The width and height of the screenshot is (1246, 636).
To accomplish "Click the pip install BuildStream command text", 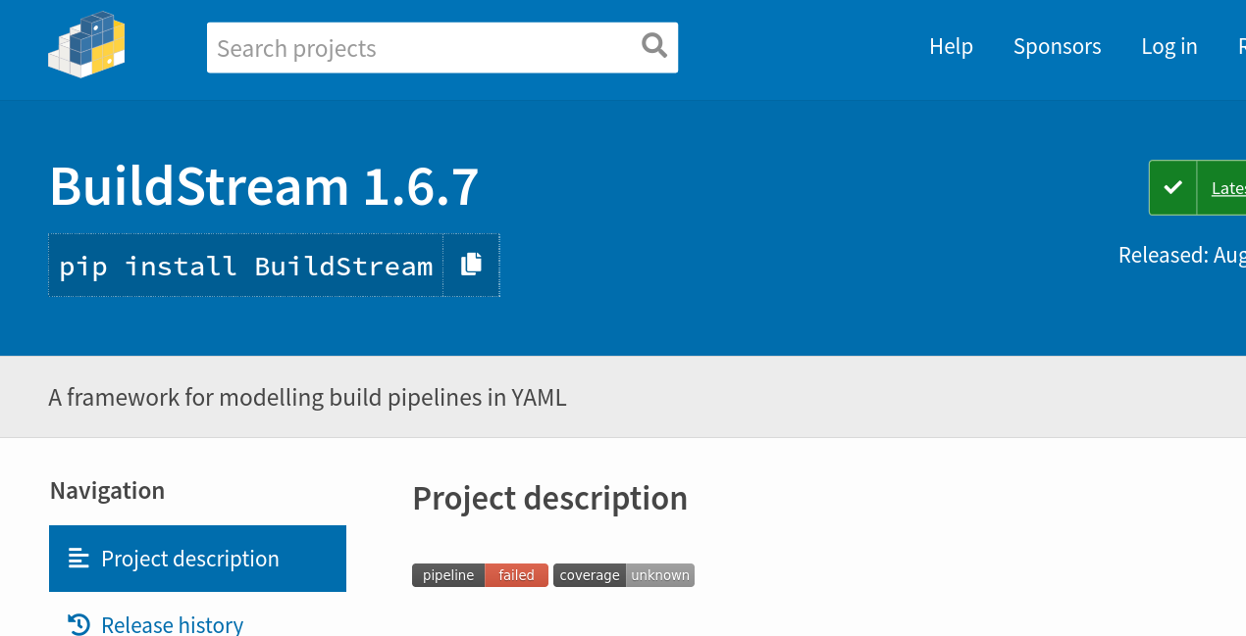I will [246, 266].
